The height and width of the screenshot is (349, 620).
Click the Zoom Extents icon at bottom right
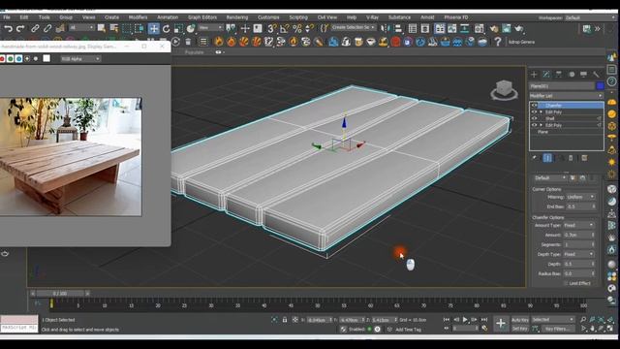coord(601,320)
